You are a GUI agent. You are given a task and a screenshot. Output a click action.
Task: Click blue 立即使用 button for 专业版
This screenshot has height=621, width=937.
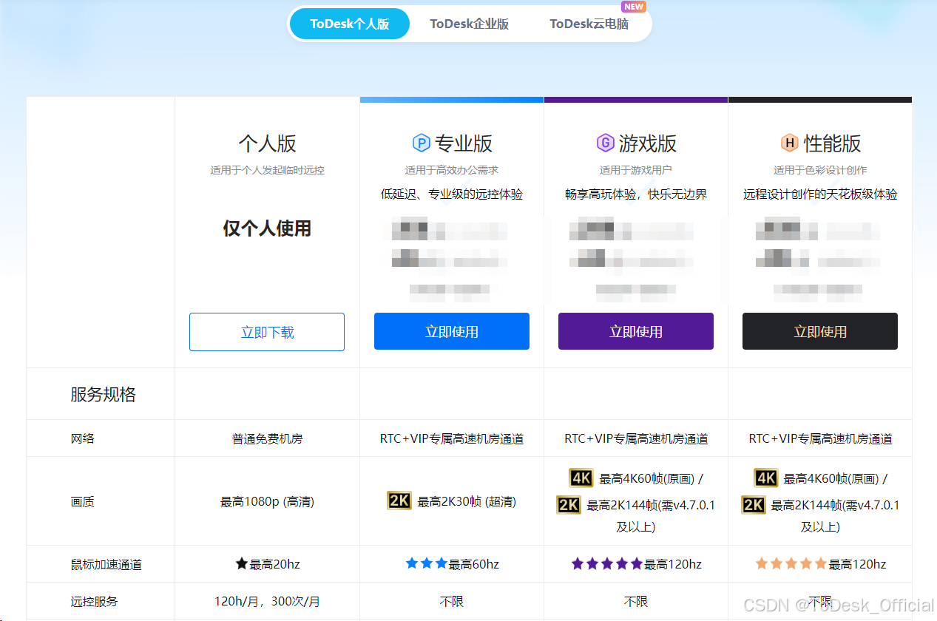click(x=452, y=331)
